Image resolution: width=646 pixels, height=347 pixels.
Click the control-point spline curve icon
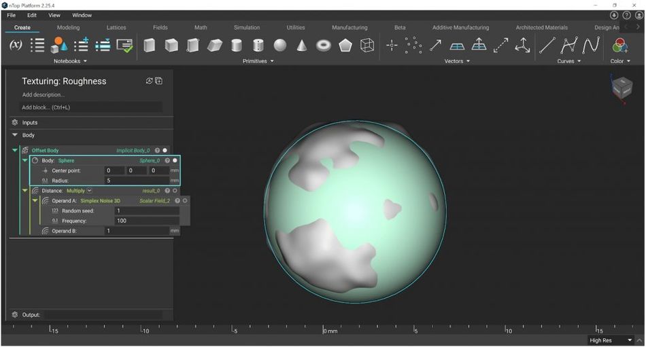point(568,45)
